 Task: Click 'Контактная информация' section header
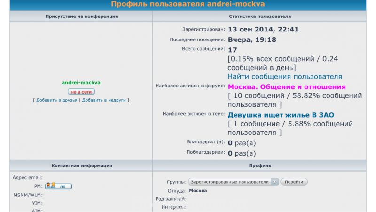tap(82, 165)
